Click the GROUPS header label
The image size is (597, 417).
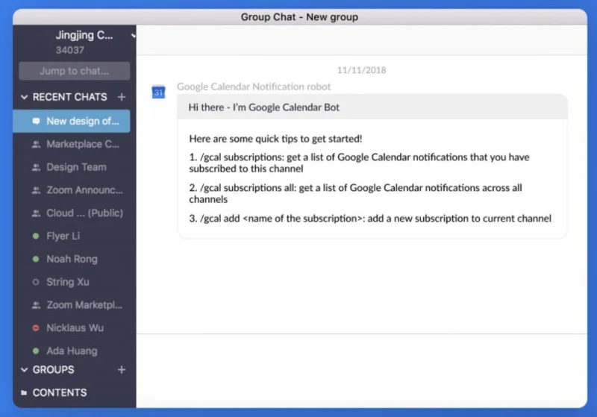(x=53, y=369)
